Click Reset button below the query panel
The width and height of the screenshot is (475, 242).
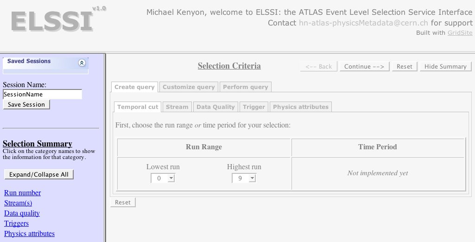(x=123, y=202)
